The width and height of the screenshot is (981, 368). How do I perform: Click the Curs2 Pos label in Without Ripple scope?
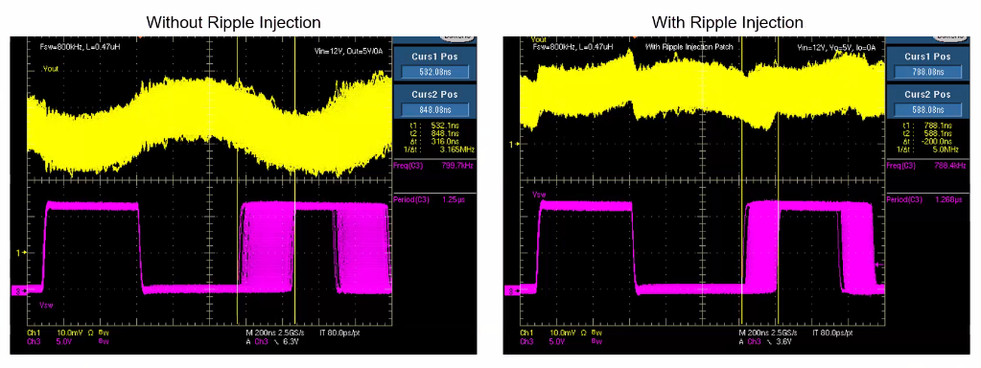click(x=434, y=94)
